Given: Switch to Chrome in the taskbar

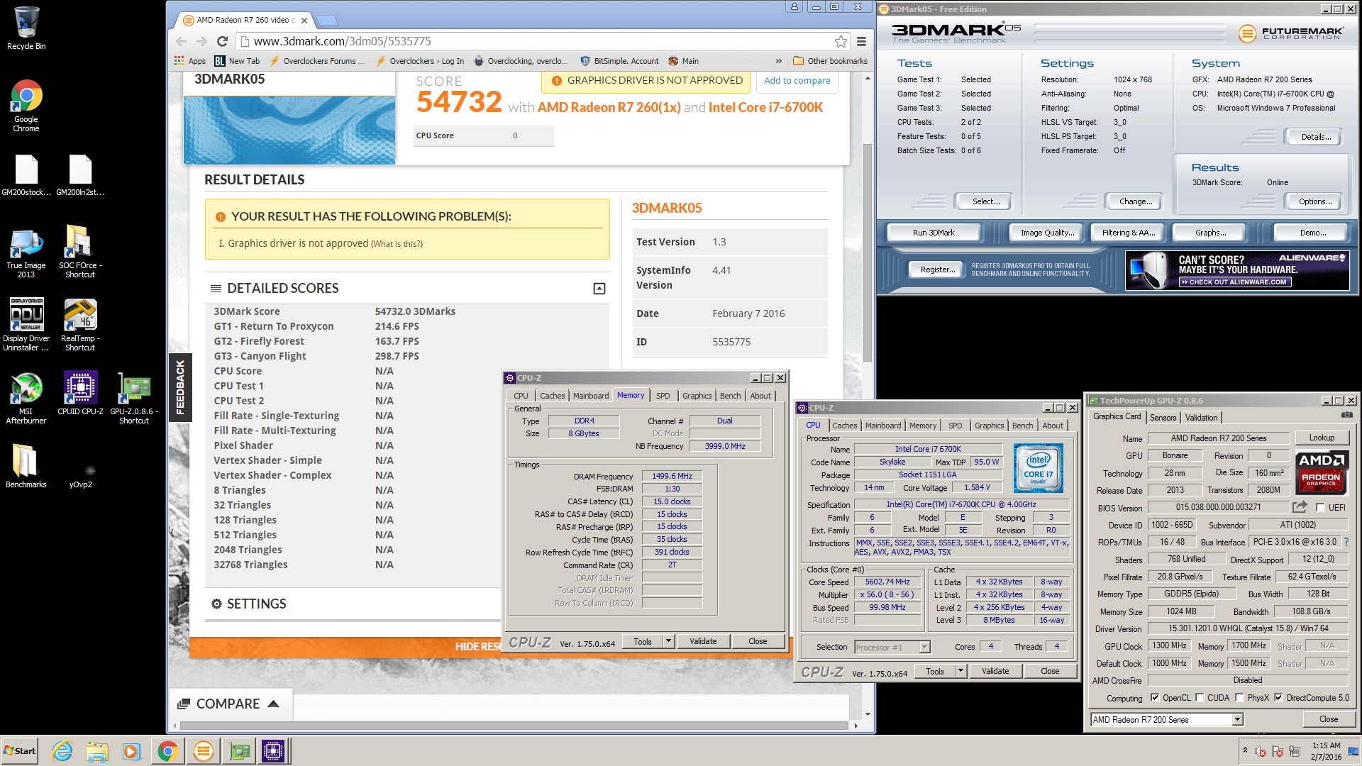Looking at the screenshot, I should click(167, 750).
